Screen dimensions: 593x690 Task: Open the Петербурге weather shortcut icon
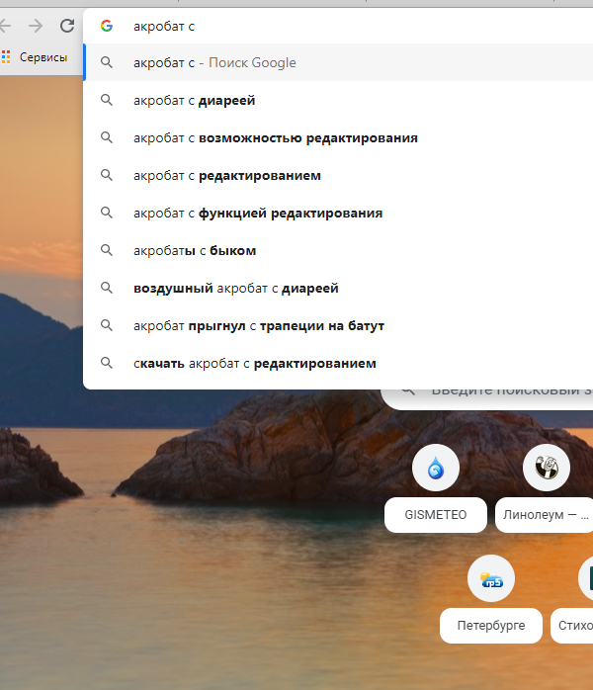pos(490,579)
